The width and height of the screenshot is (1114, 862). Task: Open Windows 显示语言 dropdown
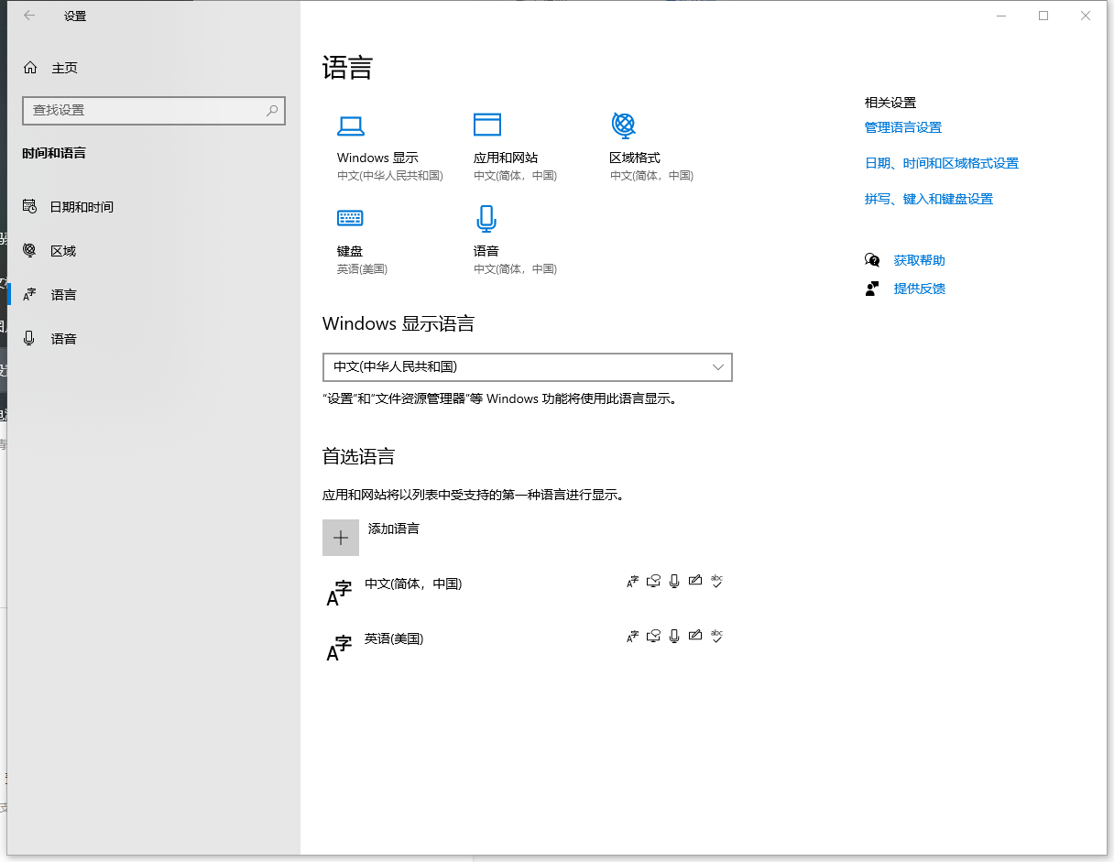click(x=528, y=366)
